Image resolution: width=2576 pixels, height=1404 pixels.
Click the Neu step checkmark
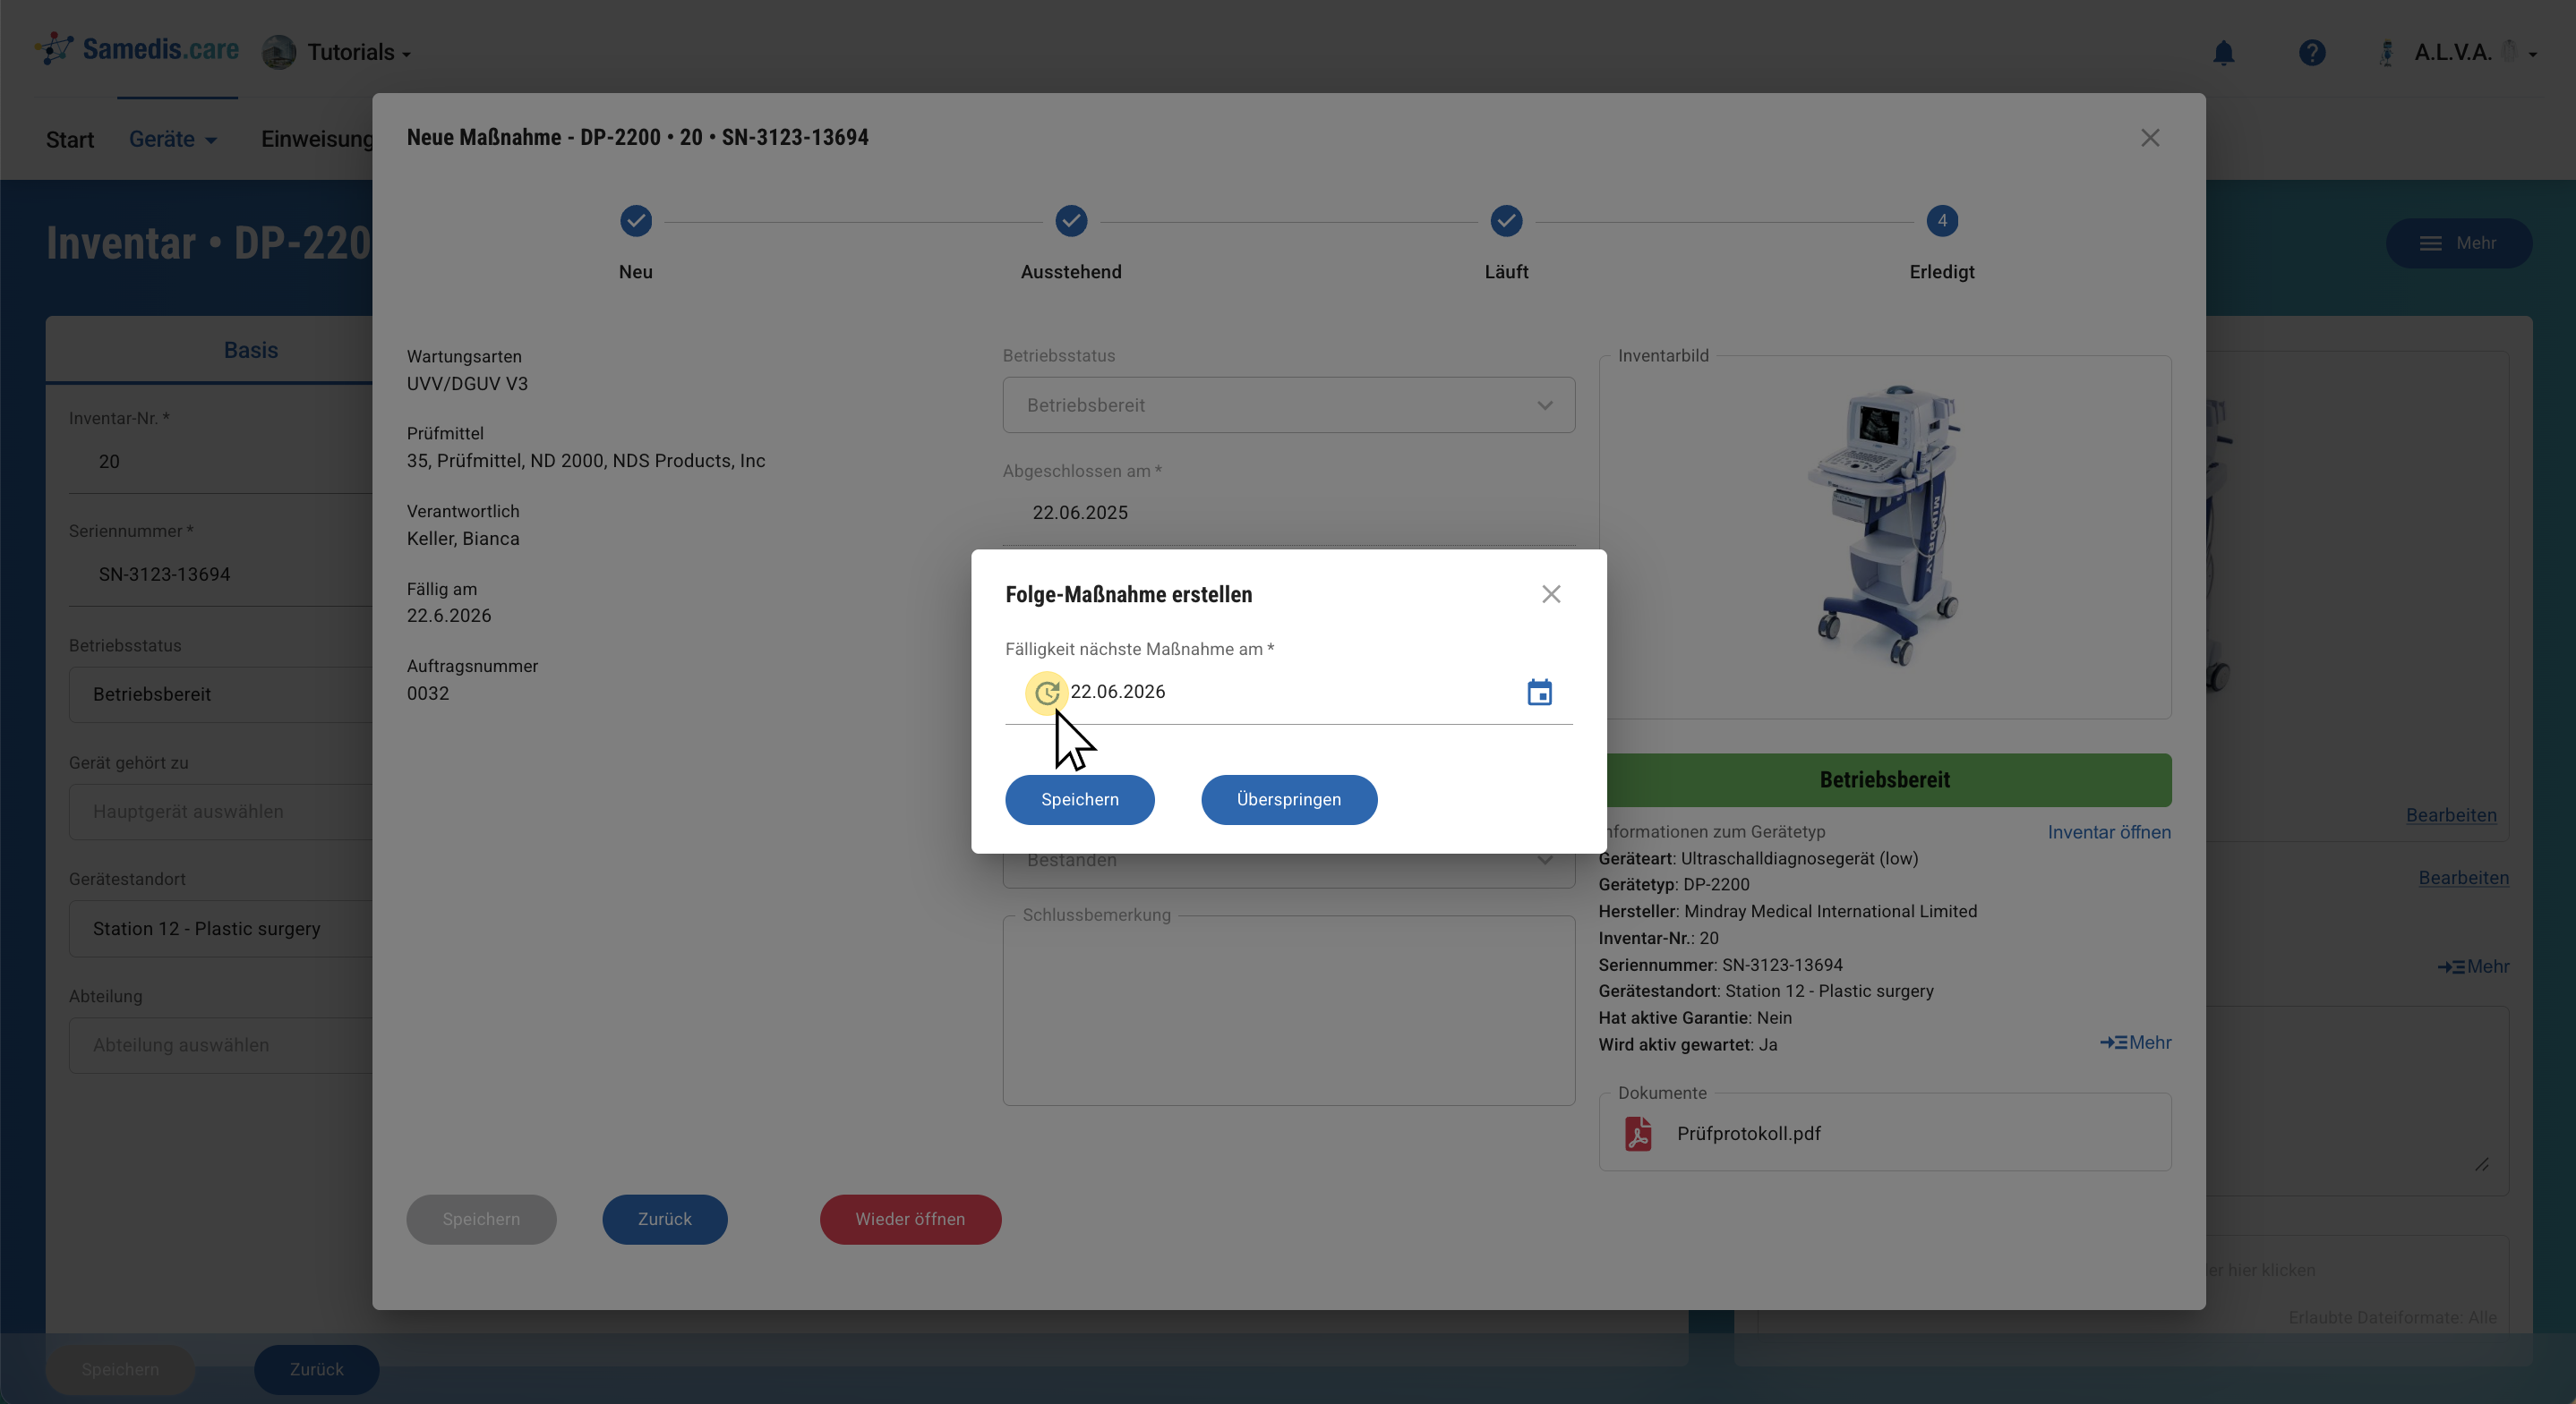[635, 221]
